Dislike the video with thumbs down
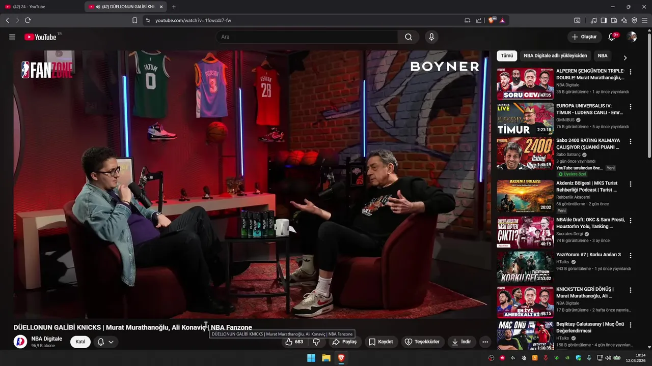This screenshot has height=366, width=652. coord(316,342)
